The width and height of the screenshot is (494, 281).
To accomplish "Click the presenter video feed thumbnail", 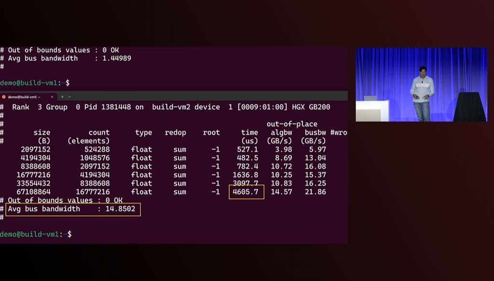I will point(422,84).
